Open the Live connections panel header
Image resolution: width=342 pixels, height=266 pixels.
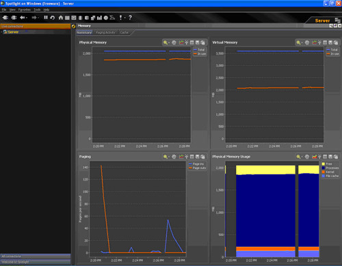pos(36,26)
